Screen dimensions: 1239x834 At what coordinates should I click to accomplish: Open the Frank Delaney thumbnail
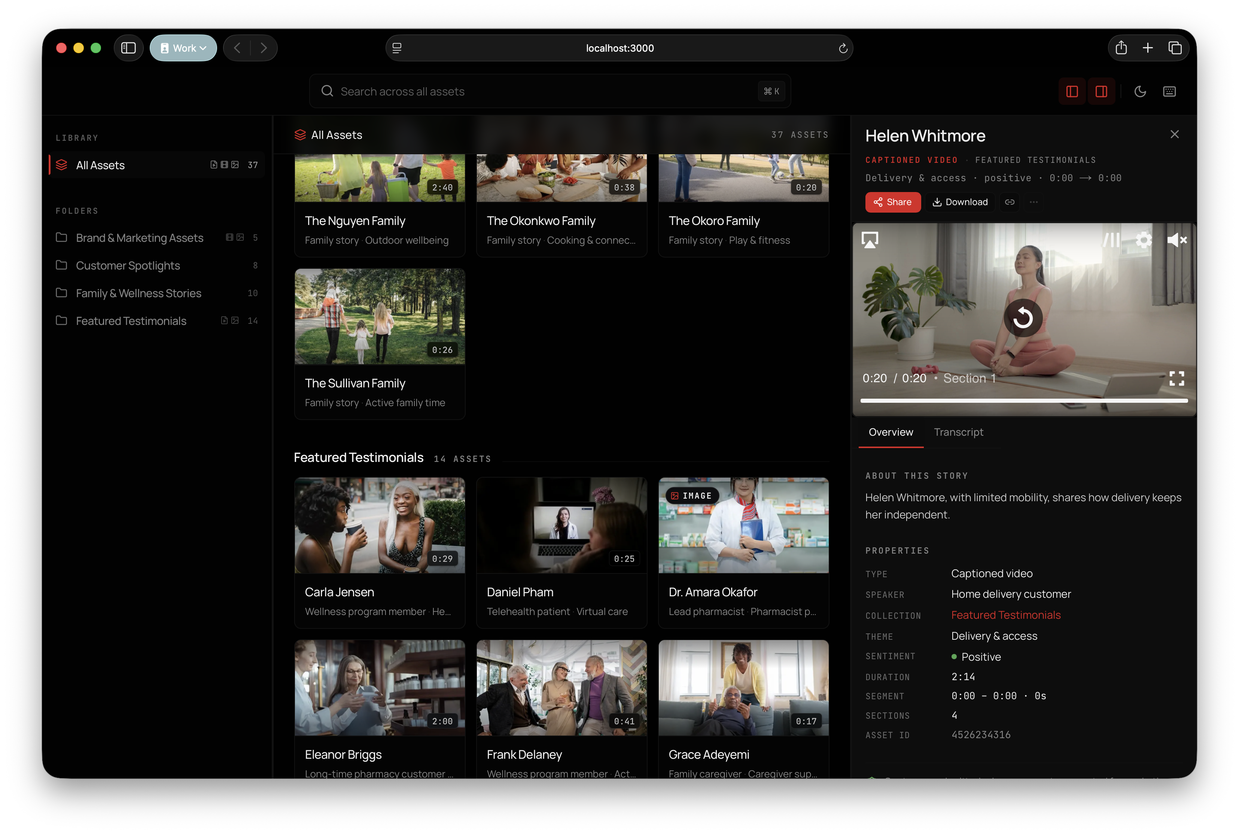561,688
